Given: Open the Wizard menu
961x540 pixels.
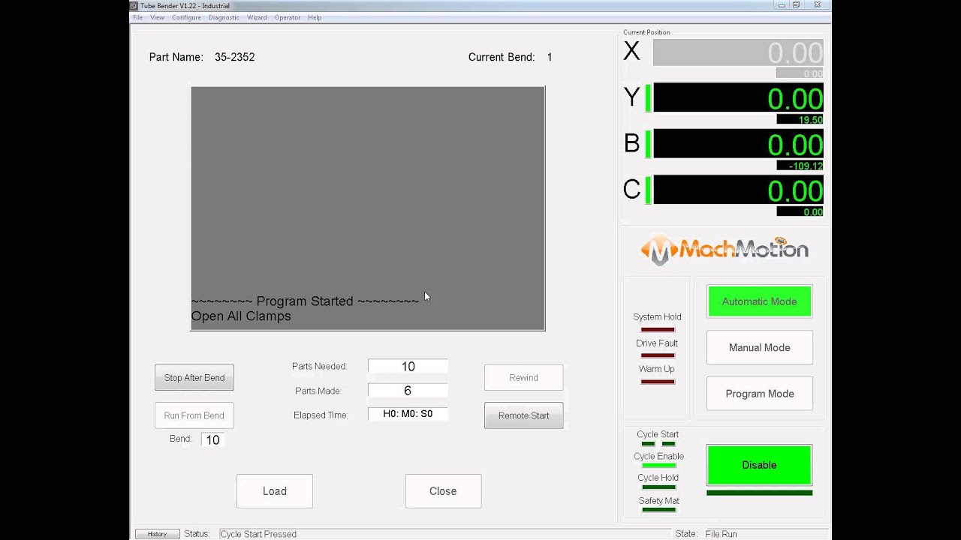Looking at the screenshot, I should (x=257, y=17).
